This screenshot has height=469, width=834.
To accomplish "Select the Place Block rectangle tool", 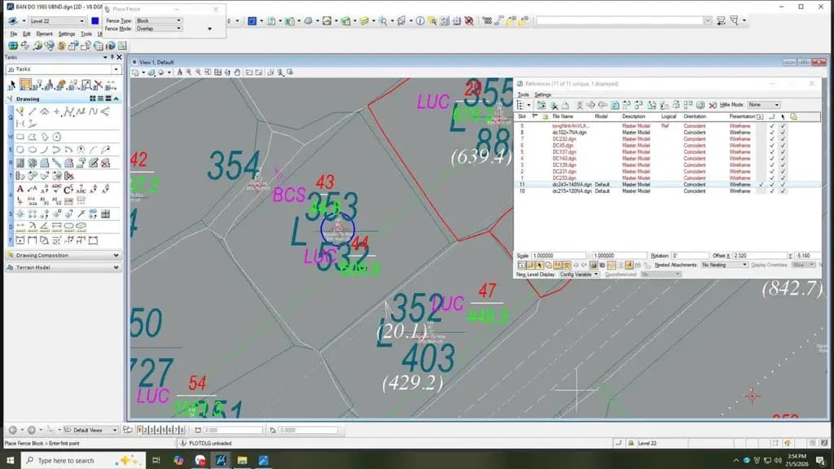I will pyautogui.click(x=20, y=137).
